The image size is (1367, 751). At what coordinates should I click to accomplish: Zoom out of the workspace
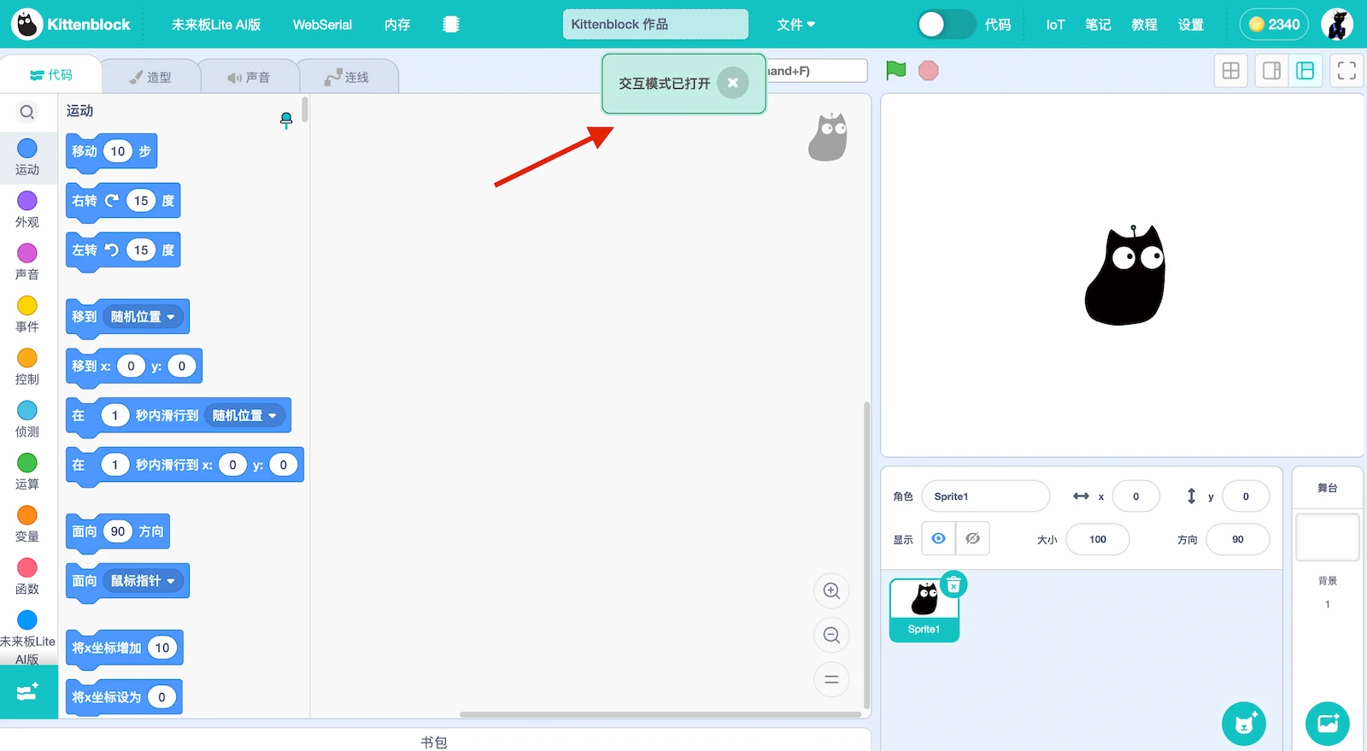tap(831, 635)
